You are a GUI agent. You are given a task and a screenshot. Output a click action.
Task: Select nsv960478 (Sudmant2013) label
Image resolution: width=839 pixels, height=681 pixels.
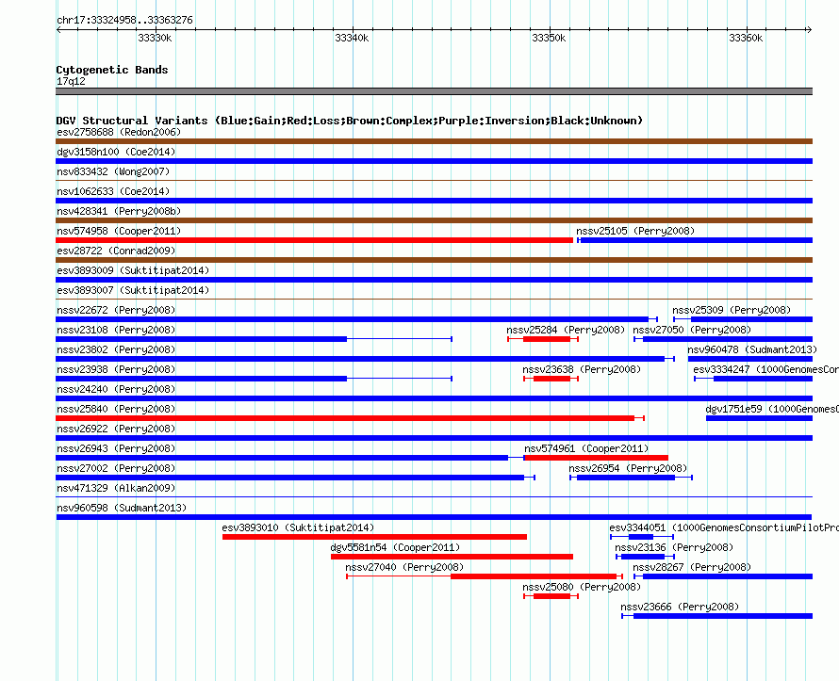pos(752,349)
